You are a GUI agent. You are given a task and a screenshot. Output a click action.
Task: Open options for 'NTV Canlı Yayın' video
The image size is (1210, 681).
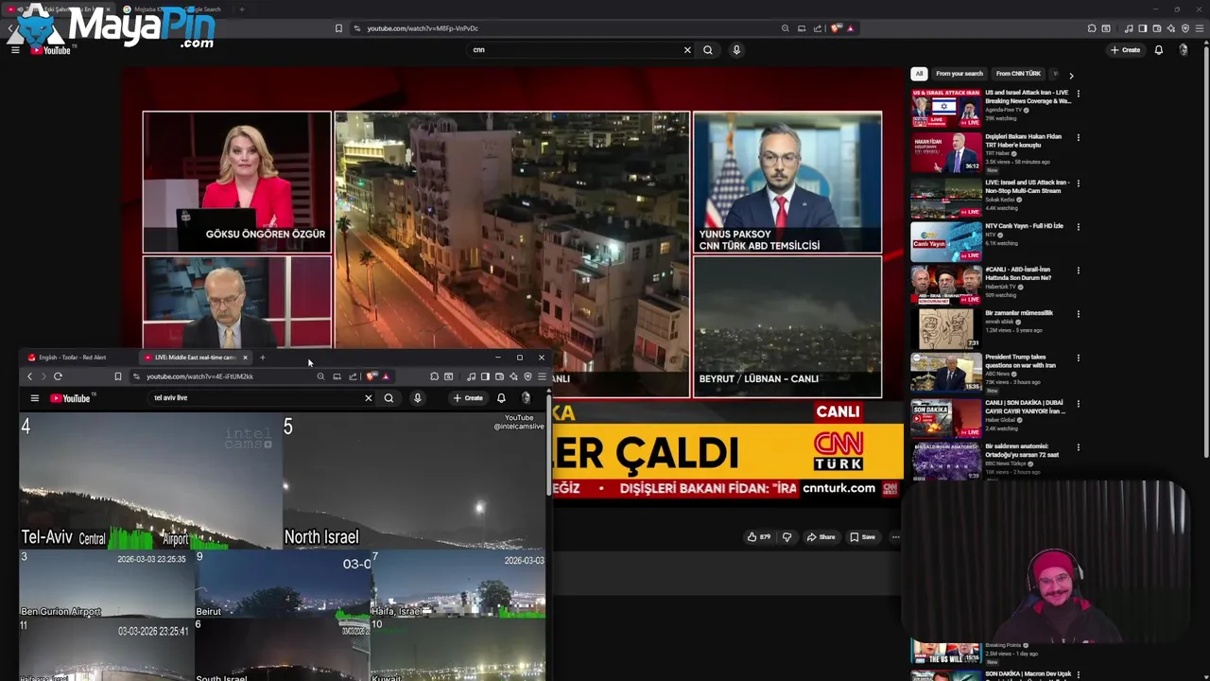point(1078,227)
